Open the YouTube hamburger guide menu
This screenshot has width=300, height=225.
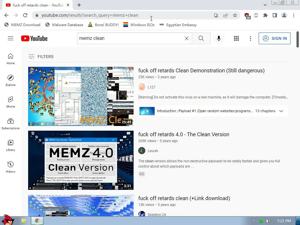point(11,38)
